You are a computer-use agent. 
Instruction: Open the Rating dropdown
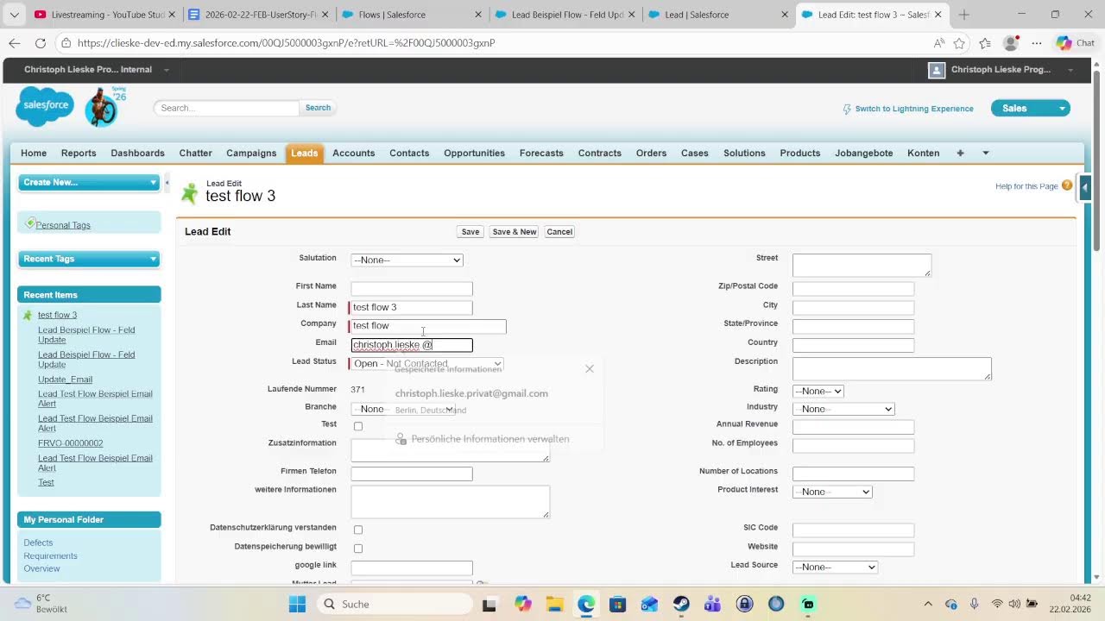pyautogui.click(x=818, y=391)
